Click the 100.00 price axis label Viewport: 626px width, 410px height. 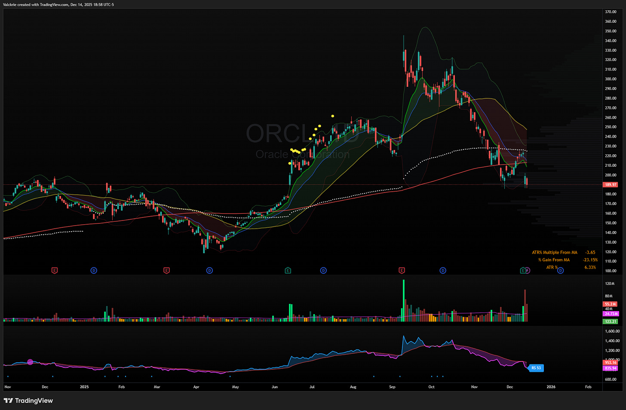point(611,271)
